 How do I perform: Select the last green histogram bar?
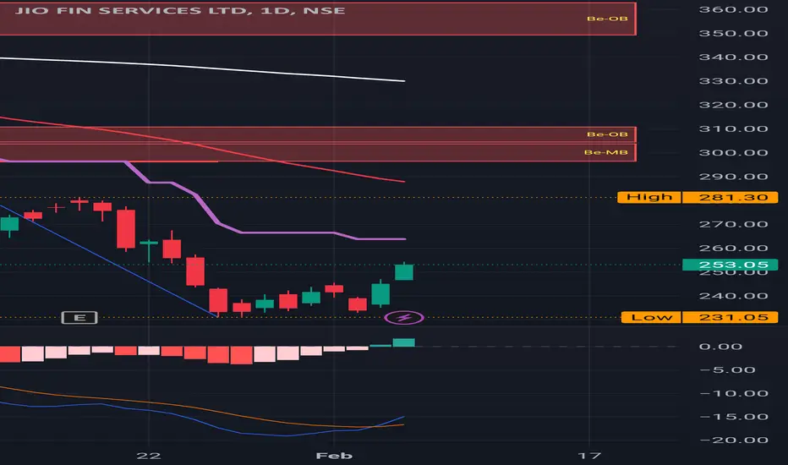click(404, 343)
